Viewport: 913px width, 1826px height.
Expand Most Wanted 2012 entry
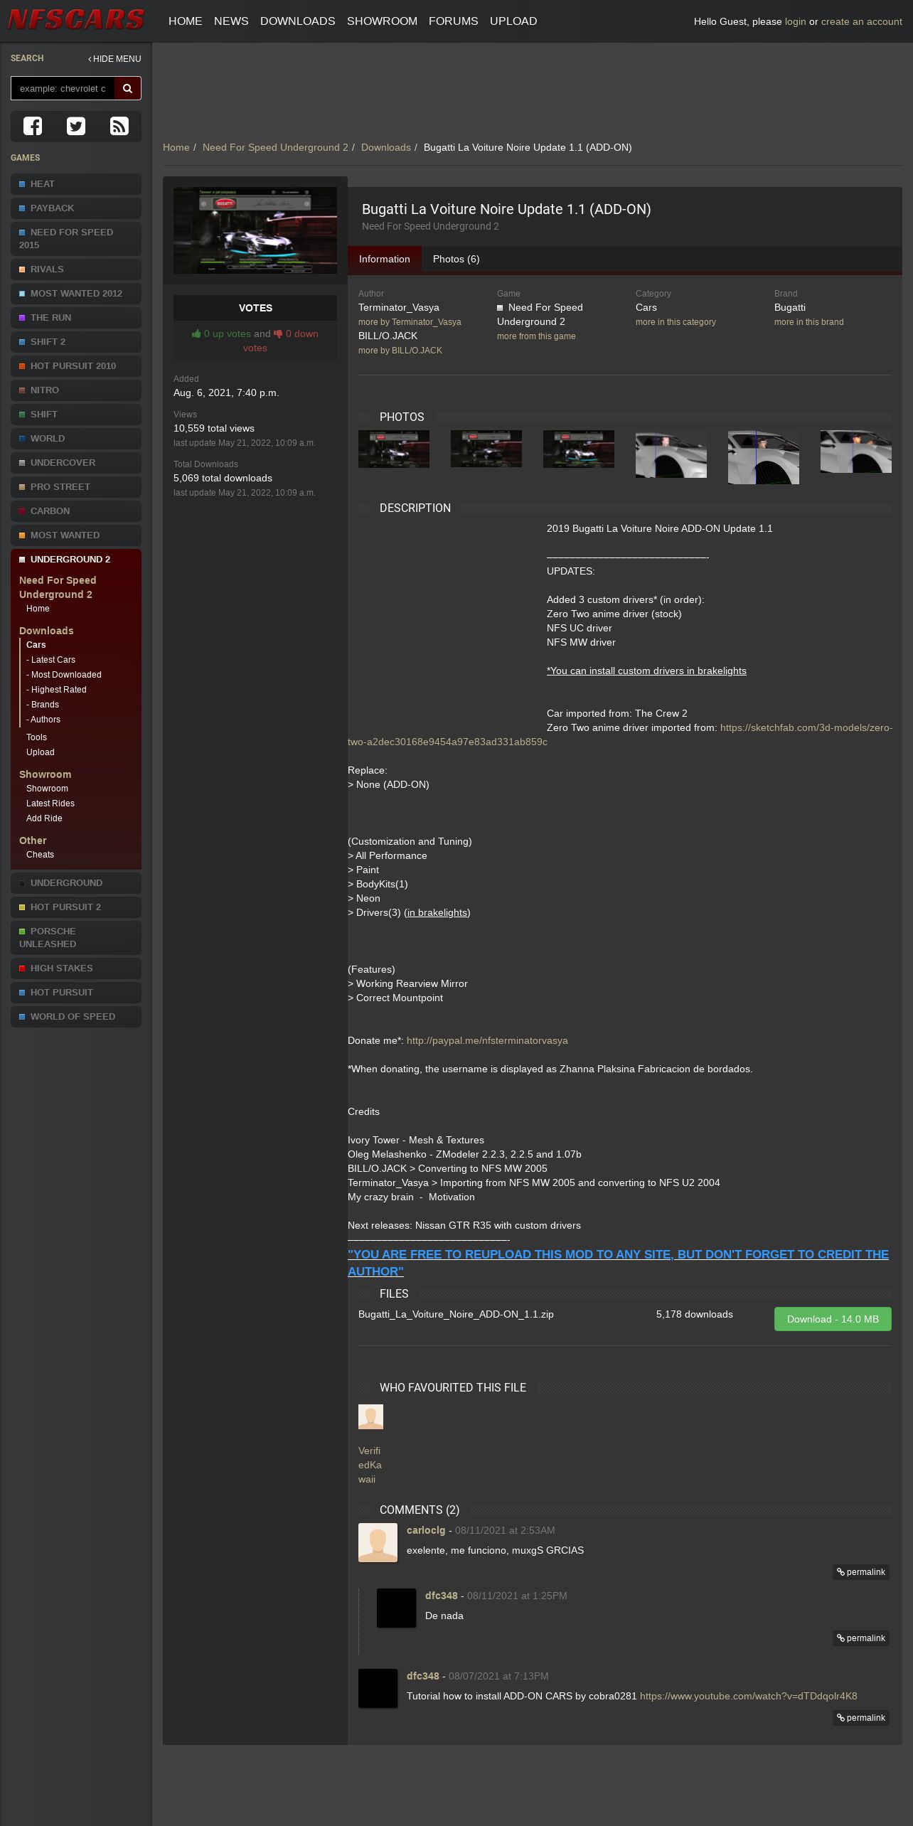(x=76, y=294)
